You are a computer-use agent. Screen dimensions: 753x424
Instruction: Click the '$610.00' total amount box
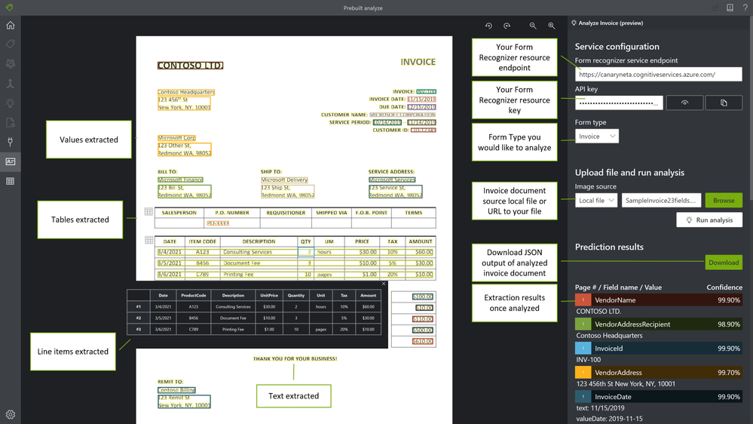pyautogui.click(x=423, y=341)
